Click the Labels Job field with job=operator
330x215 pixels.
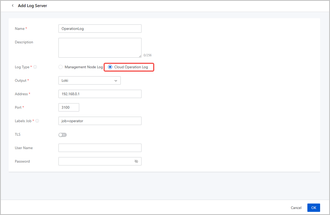point(100,121)
